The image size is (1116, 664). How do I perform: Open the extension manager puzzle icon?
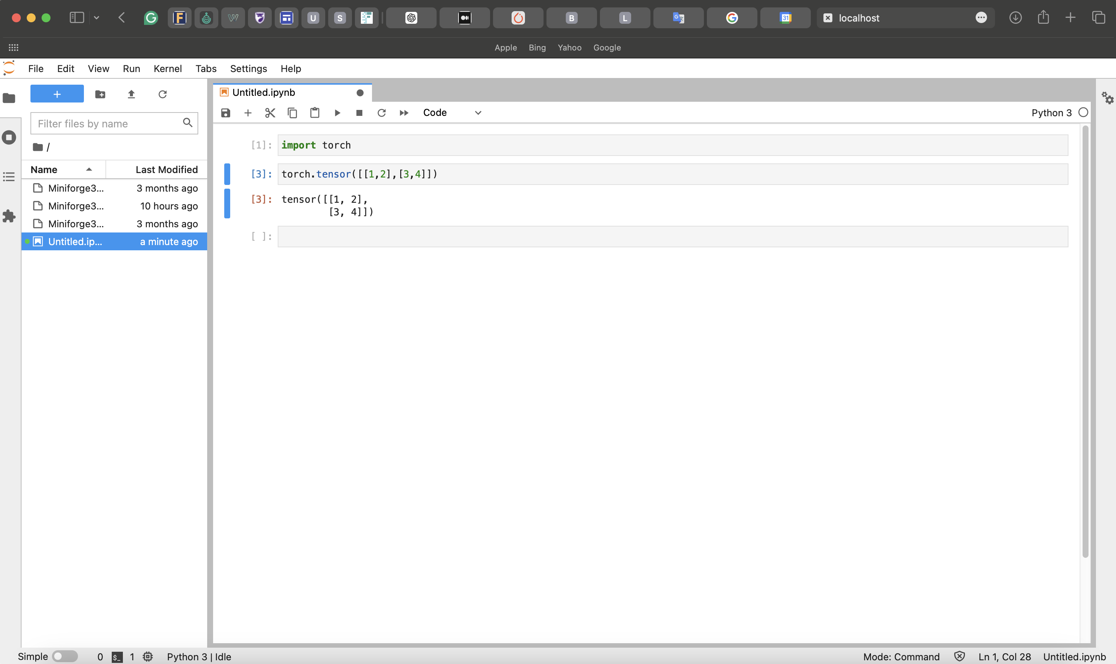pyautogui.click(x=9, y=217)
